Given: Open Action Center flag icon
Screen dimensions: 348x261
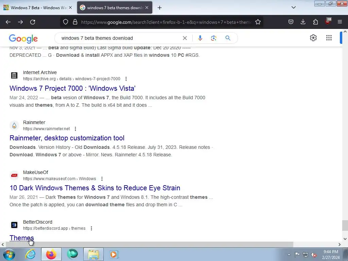Looking at the screenshot, I should click(x=297, y=255).
